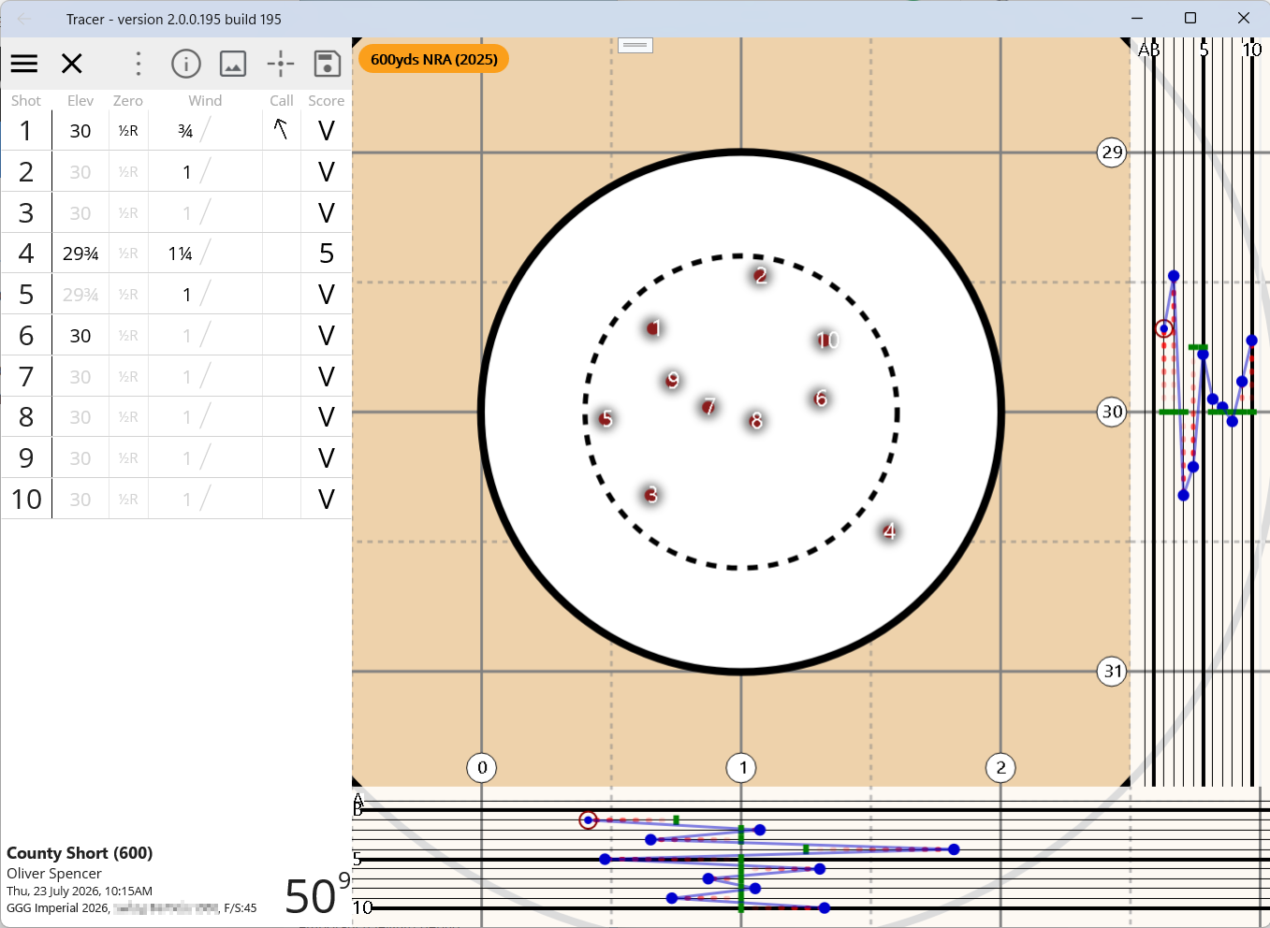Viewport: 1270px width, 928px height.
Task: Click elevation value 29¾ in shot 4 row
Action: pos(80,254)
